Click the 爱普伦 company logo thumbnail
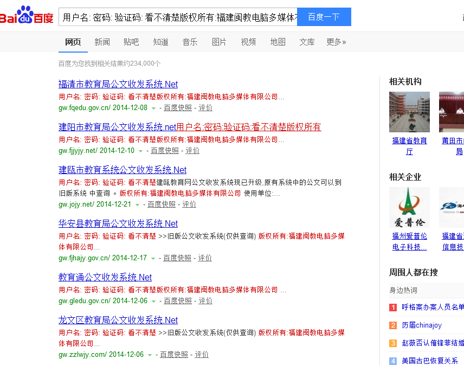The width and height of the screenshot is (464, 365). (409, 207)
